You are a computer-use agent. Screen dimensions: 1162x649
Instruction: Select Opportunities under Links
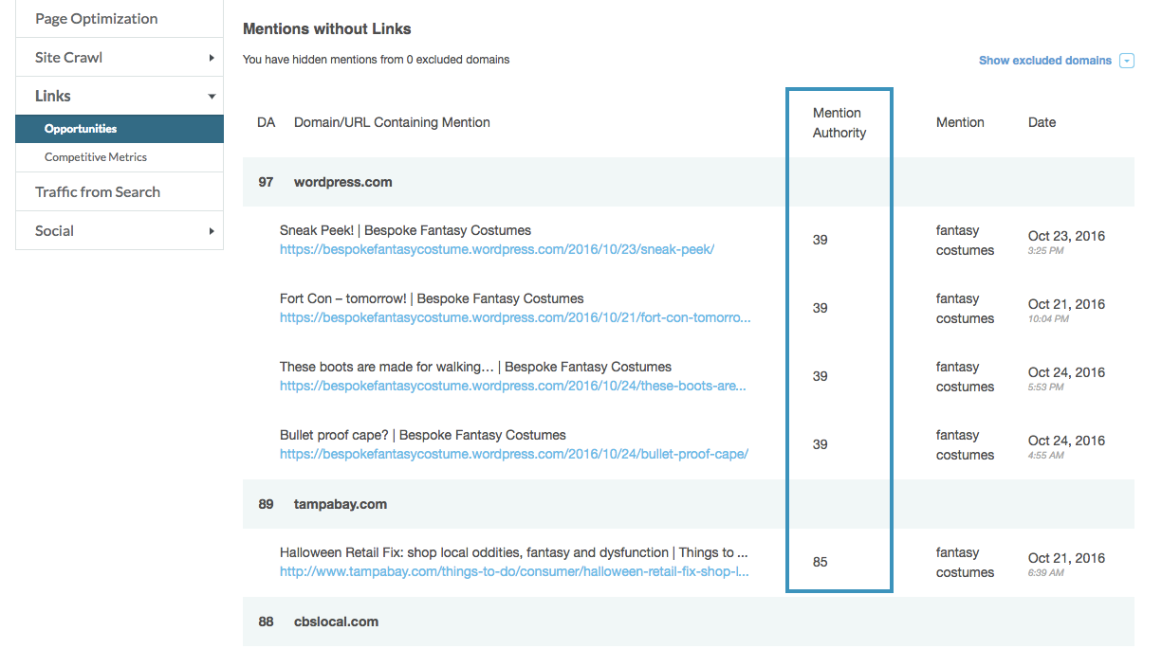pos(81,129)
